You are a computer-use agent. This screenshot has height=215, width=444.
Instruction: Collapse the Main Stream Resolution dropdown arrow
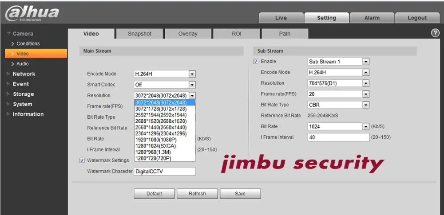coord(192,96)
